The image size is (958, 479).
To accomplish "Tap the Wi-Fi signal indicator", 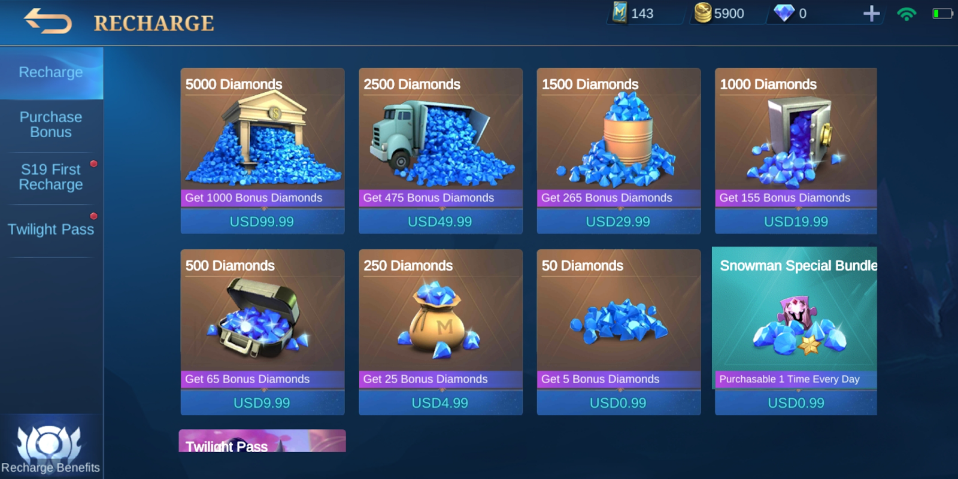I will [907, 14].
